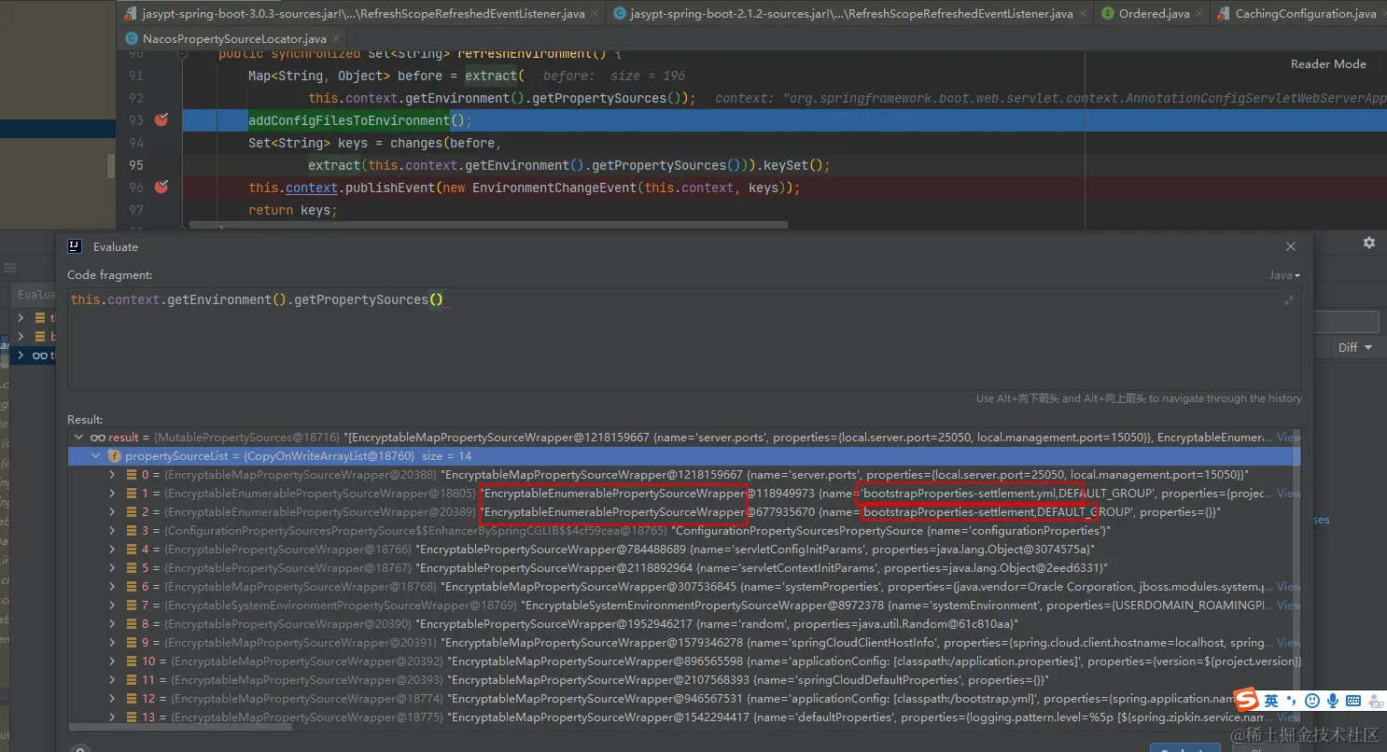Screen dimensions: 1387x752
Task: Expand element 2 EncryptableEnumerablePropertySourceWrapper@20389
Action: tap(114, 512)
